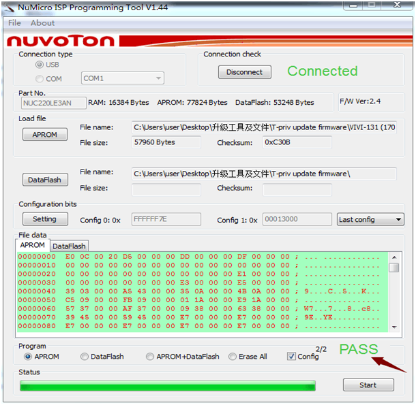Click the empty DataFlash file size field
Screen dimensions: 416x405
166,190
